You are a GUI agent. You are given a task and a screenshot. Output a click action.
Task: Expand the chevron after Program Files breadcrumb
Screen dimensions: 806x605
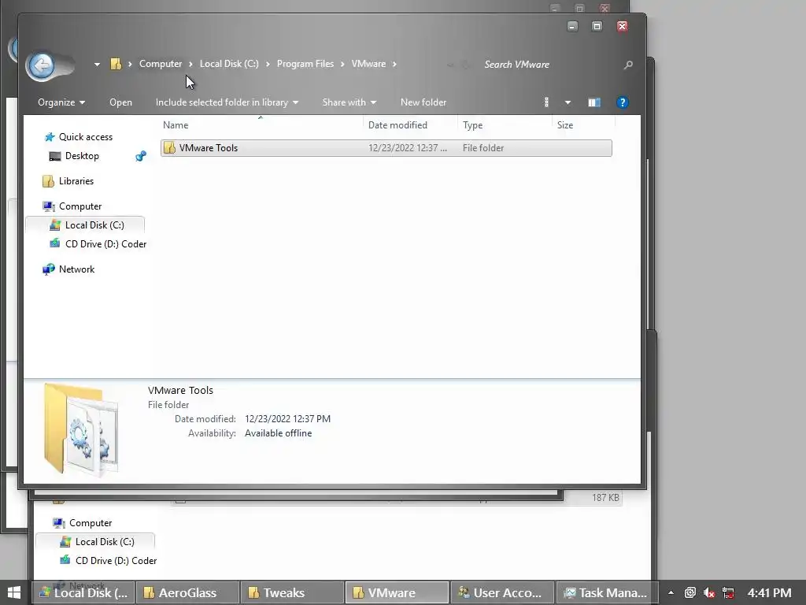342,65
